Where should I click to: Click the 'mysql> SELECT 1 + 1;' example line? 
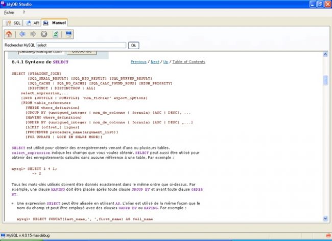(x=34, y=169)
